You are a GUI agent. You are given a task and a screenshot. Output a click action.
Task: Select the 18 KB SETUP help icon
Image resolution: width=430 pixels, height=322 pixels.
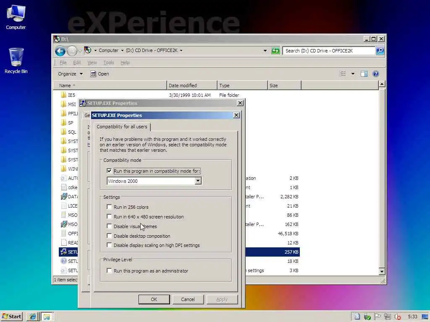(x=64, y=261)
